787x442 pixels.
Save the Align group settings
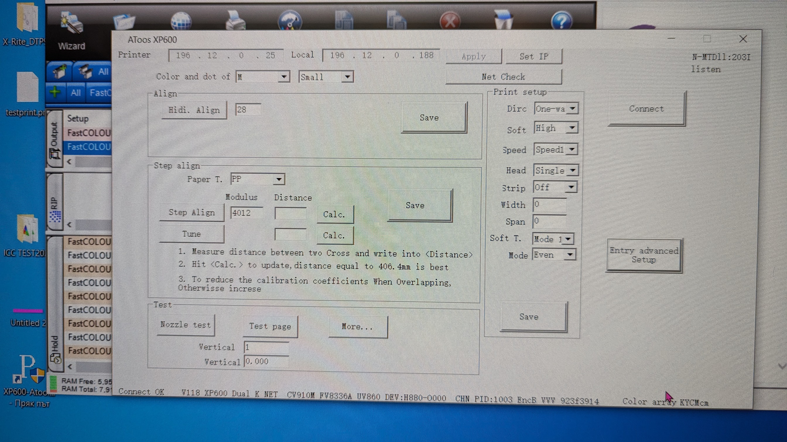coord(434,118)
